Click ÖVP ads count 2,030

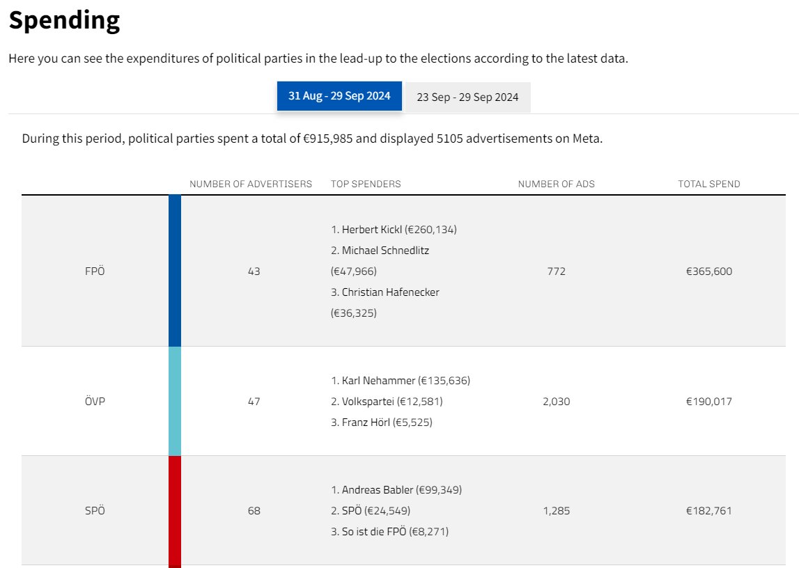pos(557,402)
